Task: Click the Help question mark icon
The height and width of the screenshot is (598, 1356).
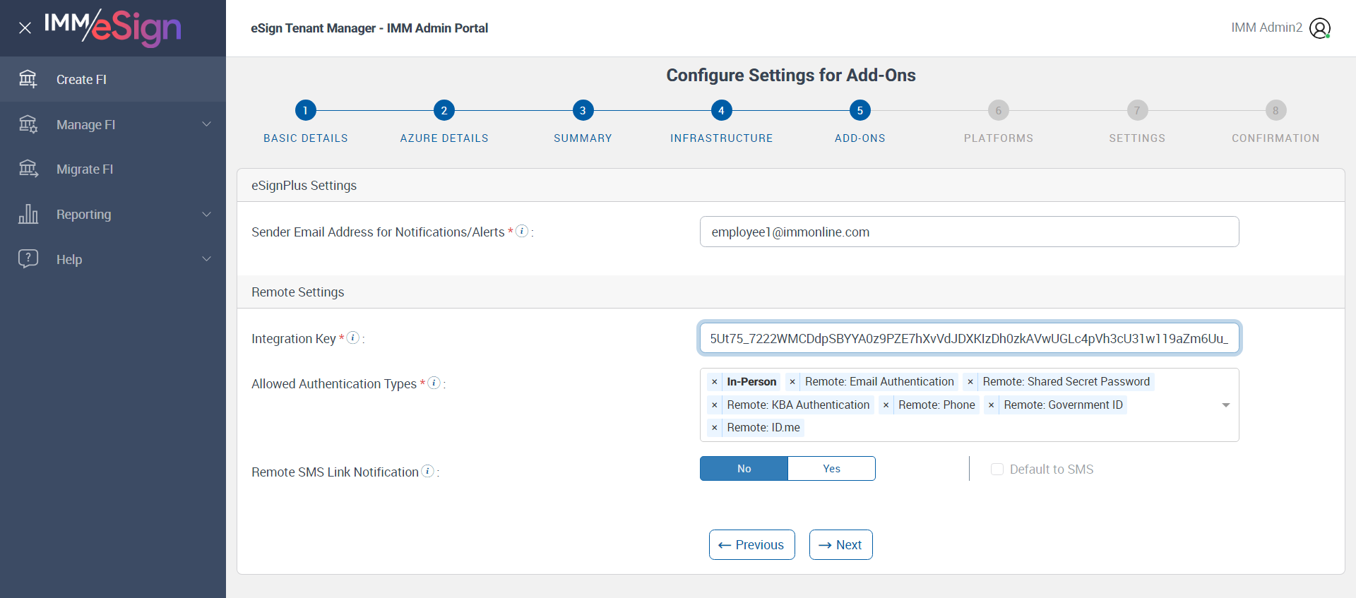Action: [x=28, y=259]
